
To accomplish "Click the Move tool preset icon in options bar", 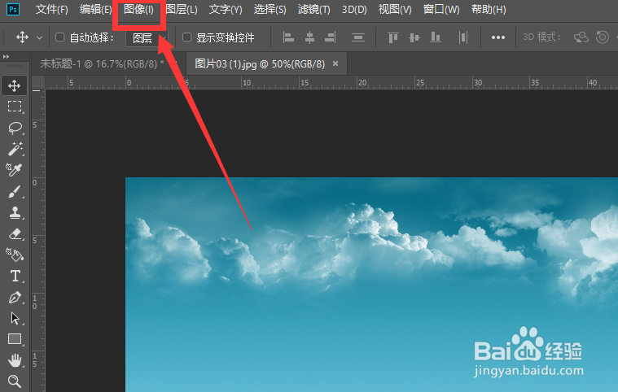I will point(22,37).
